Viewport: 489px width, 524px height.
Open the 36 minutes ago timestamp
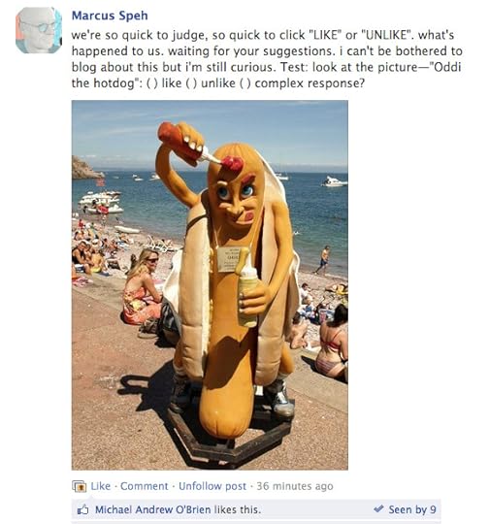pos(295,486)
